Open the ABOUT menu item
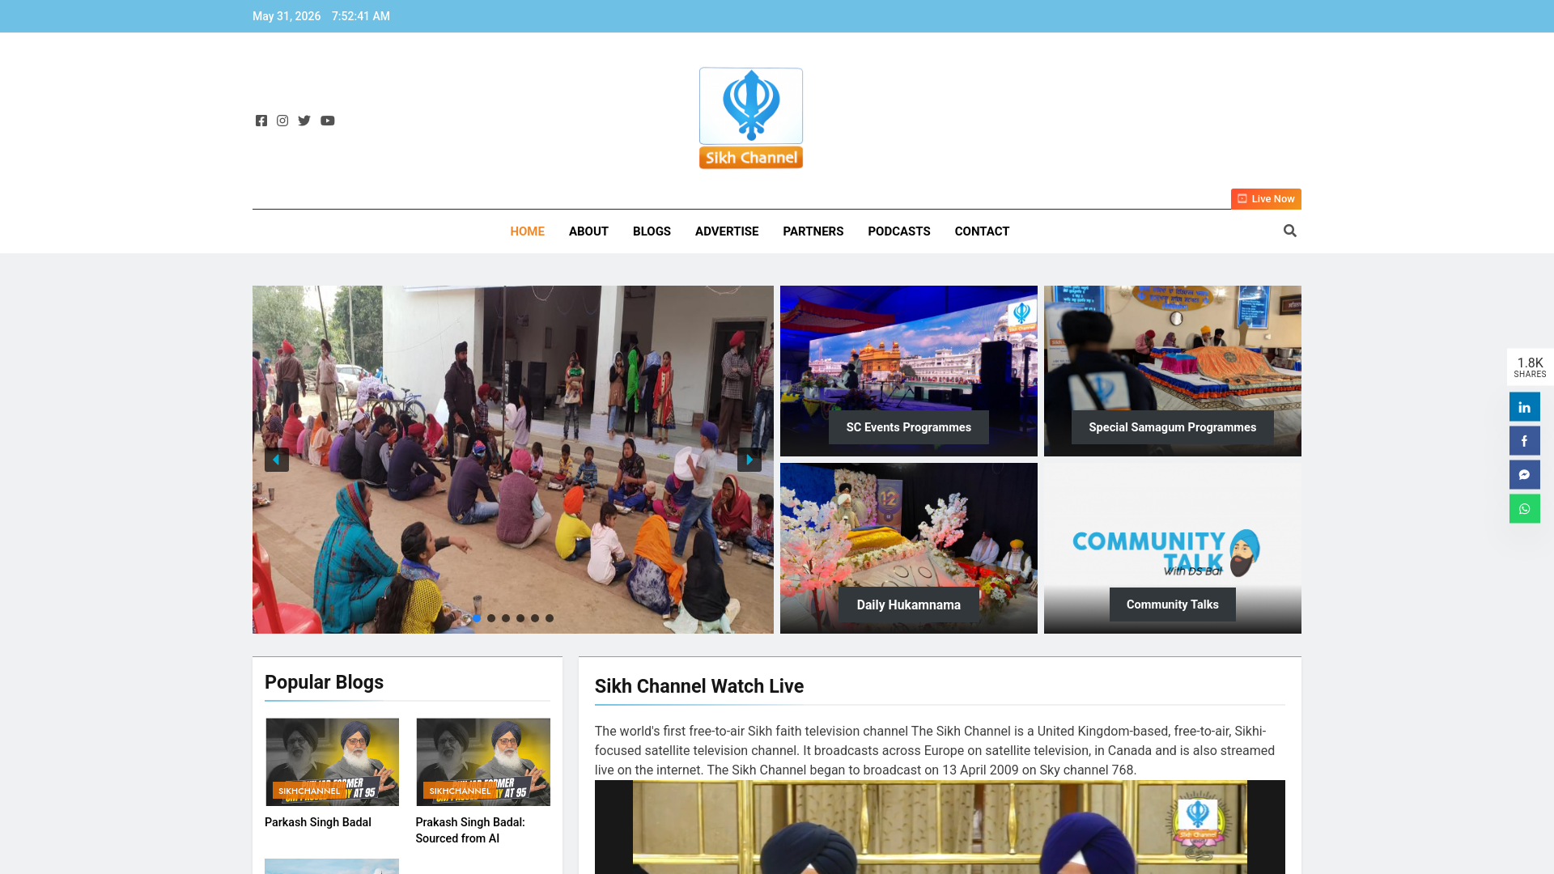 click(588, 231)
